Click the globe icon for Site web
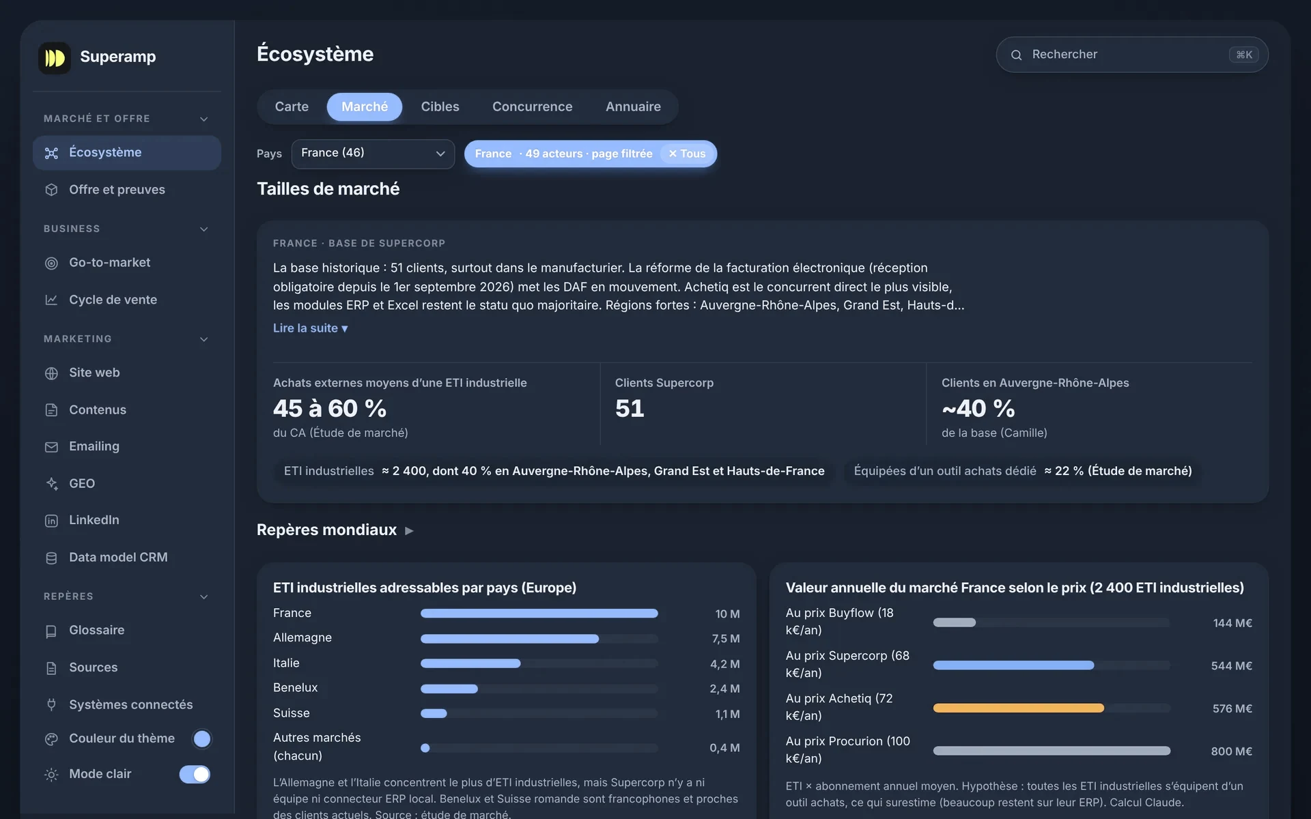Screen dimensions: 1311x819 click(x=51, y=373)
